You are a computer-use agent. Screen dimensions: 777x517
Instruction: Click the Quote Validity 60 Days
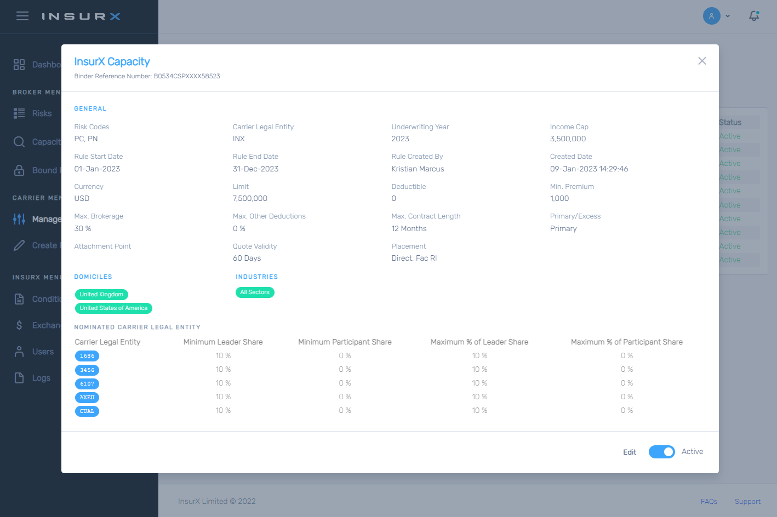point(247,258)
